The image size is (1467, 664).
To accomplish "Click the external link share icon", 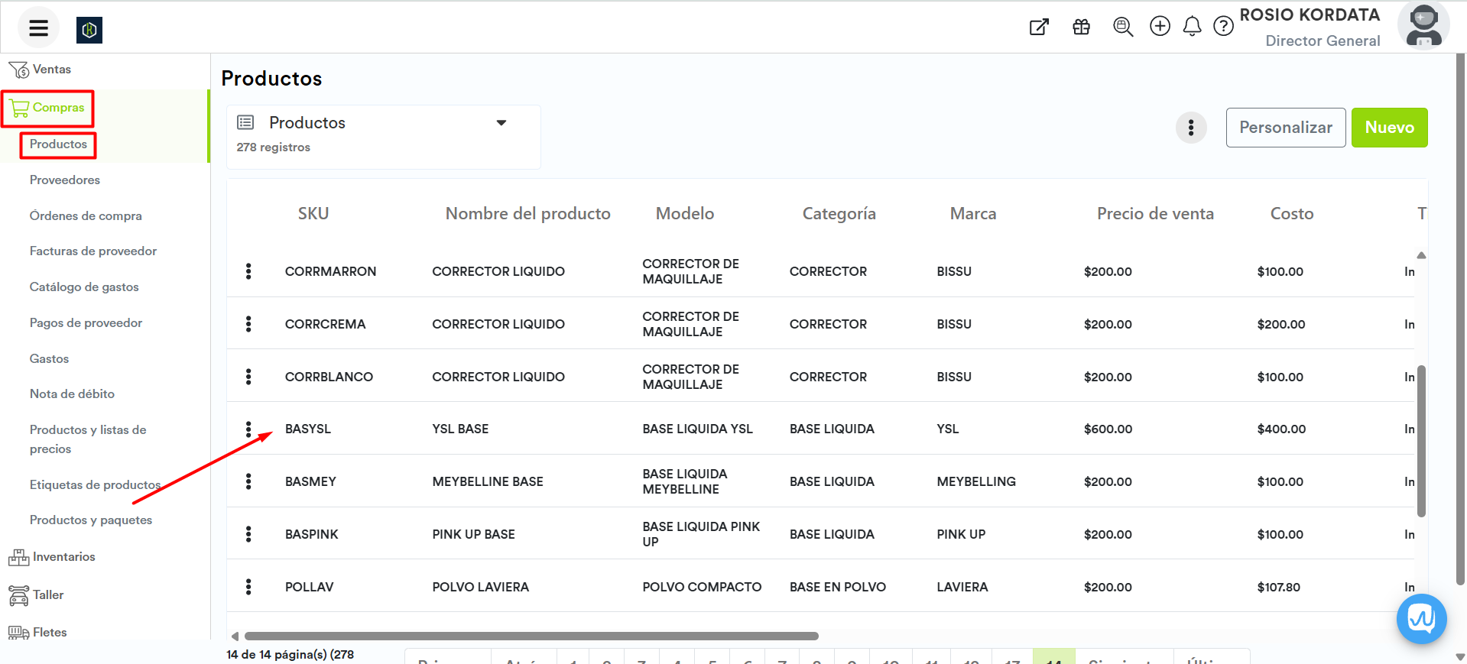I will pos(1039,28).
